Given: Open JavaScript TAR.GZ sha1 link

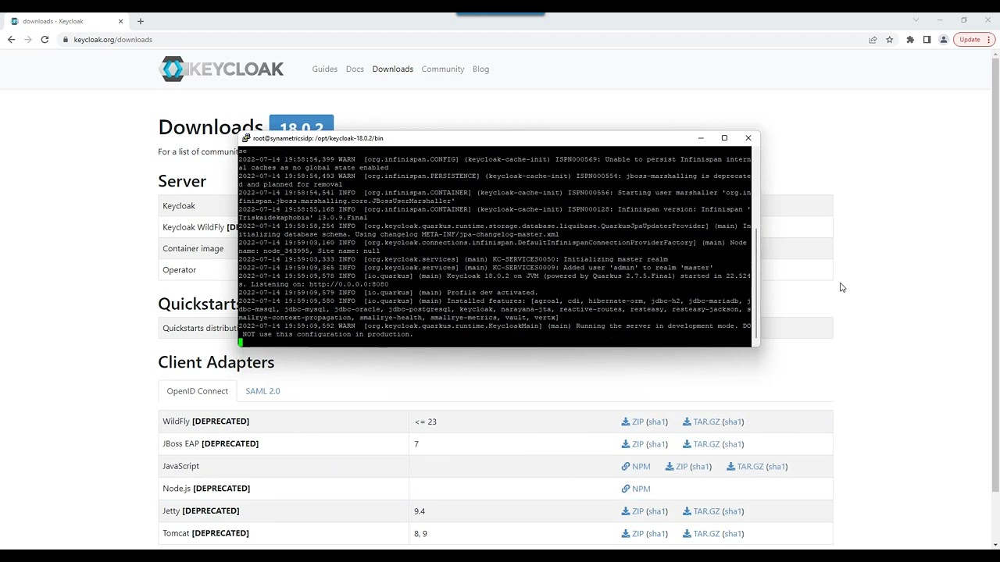Looking at the screenshot, I should pos(777,467).
